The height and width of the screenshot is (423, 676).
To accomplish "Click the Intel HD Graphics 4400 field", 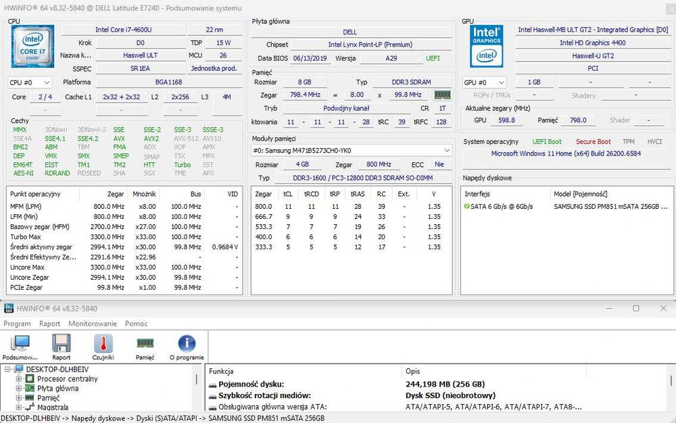I will coord(592,43).
